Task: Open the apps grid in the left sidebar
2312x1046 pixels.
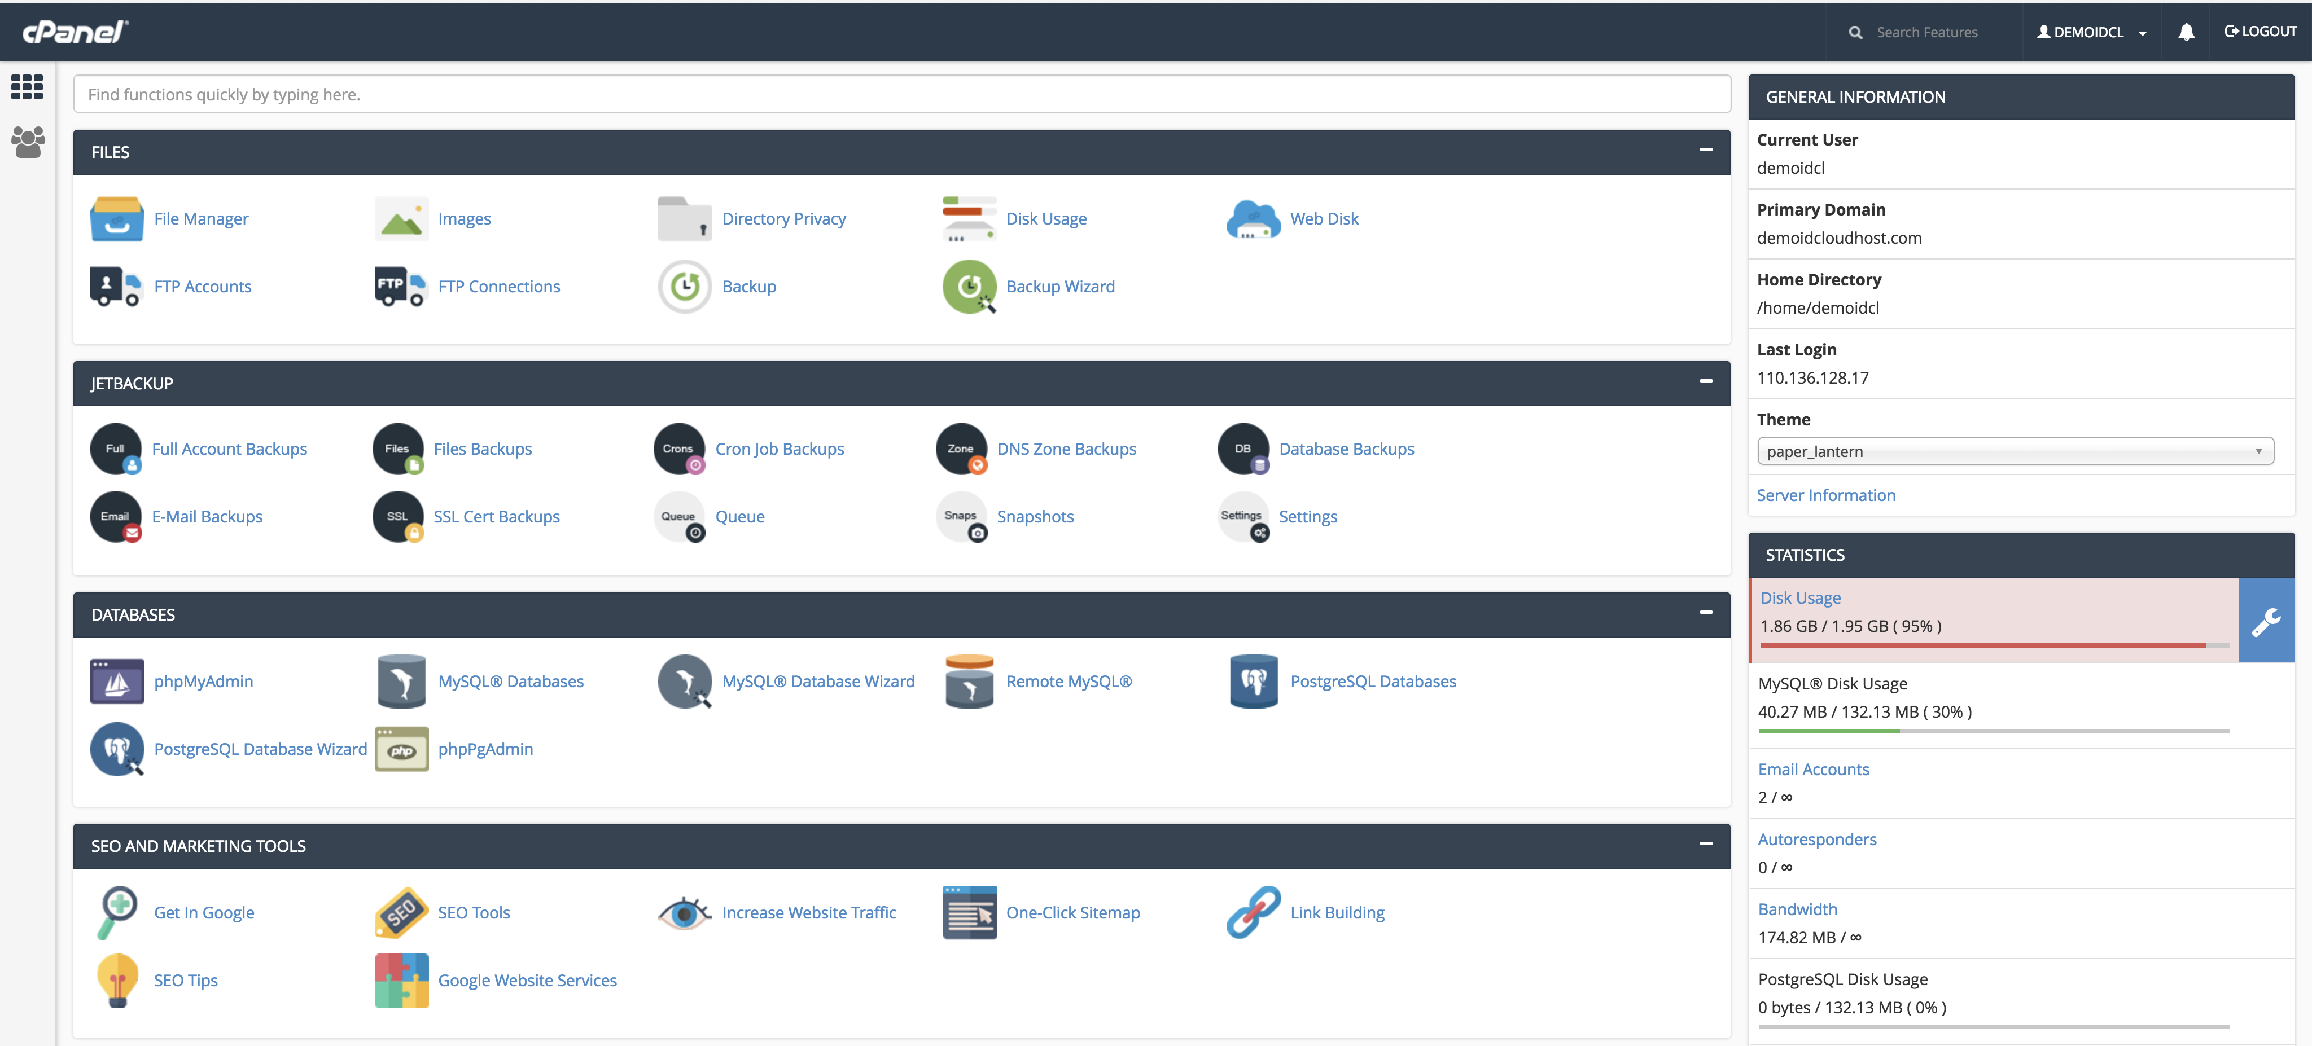Action: [27, 87]
